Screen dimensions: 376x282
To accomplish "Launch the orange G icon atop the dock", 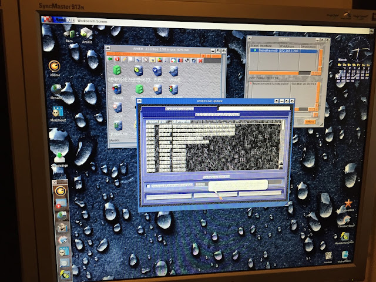I will coord(61,191).
